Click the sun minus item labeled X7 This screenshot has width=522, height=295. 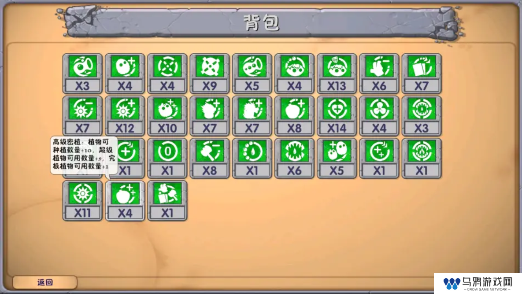82,116
